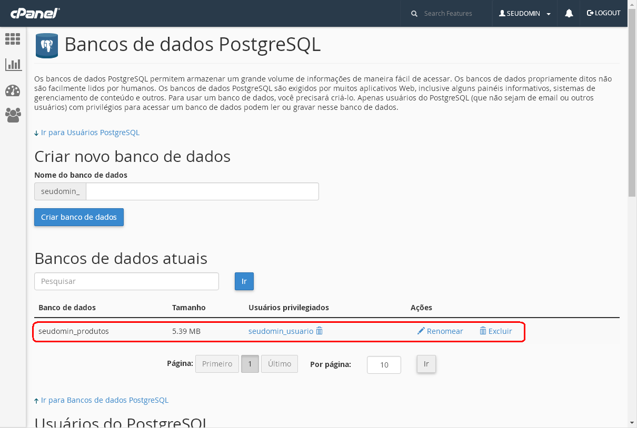Click the pencil icon beside Renomear
The height and width of the screenshot is (428, 637).
pyautogui.click(x=421, y=331)
